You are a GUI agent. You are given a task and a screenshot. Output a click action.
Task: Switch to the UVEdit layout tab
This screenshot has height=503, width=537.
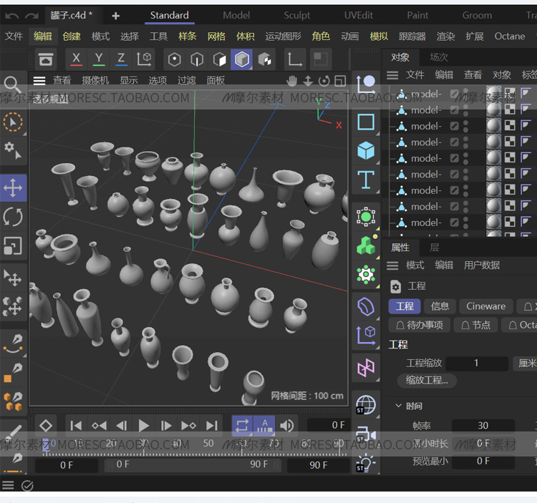click(358, 16)
